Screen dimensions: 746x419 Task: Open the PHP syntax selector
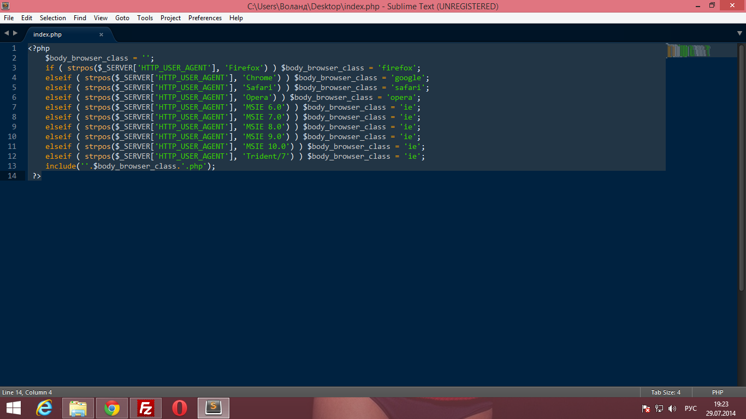click(x=718, y=392)
